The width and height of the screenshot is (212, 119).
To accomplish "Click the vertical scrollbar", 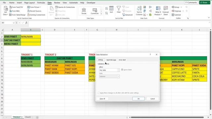I will (x=211, y=70).
